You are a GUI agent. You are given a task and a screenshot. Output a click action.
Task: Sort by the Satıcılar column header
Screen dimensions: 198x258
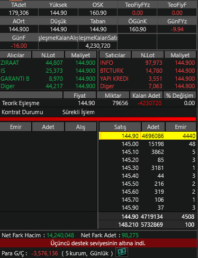[x=115, y=55]
